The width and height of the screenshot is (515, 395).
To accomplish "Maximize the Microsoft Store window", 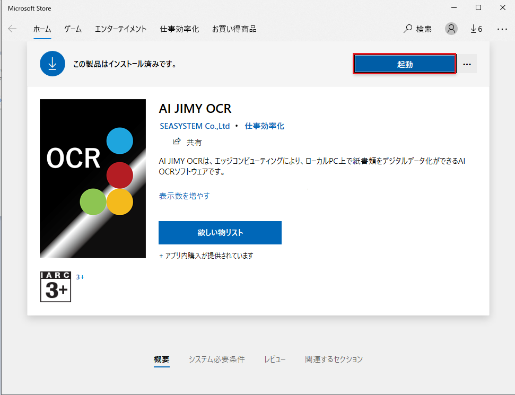I will pos(478,8).
